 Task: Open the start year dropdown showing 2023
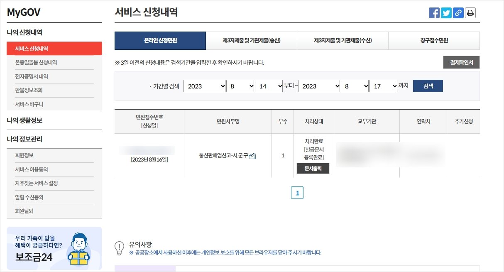[204, 86]
